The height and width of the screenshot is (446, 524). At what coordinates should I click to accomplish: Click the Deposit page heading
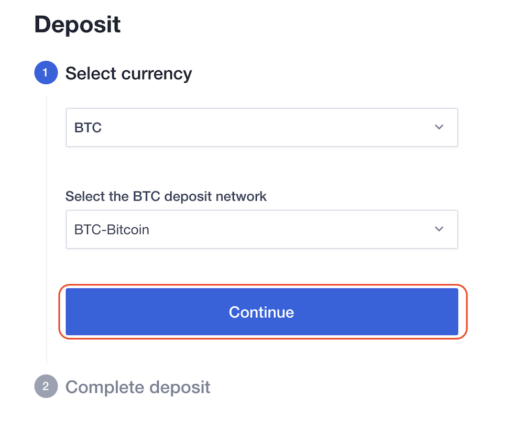(78, 25)
